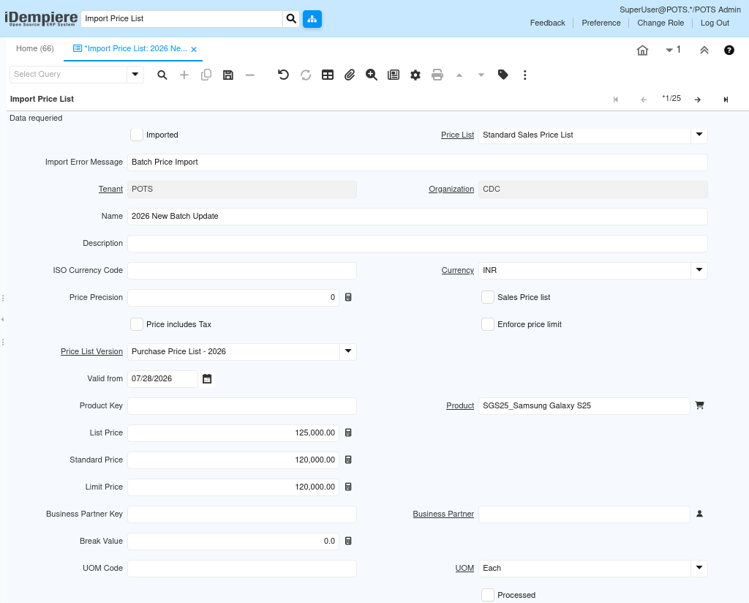Screen dimensions: 749x603
Task: Go to next record arrow
Action: click(x=698, y=100)
